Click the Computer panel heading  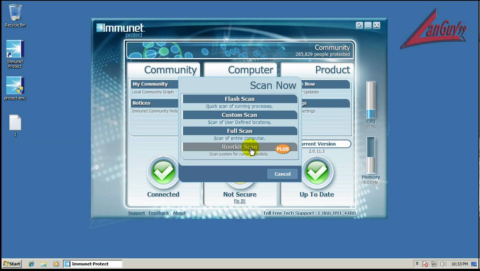[x=251, y=70]
